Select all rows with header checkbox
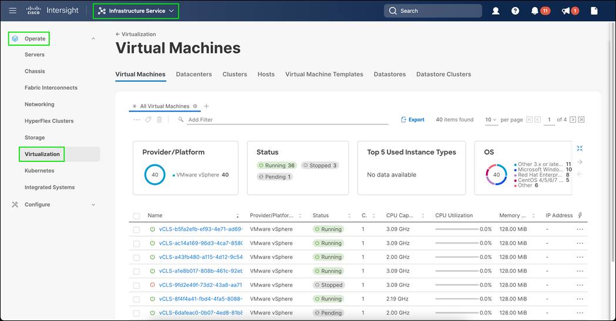The width and height of the screenshot is (616, 321). click(x=136, y=216)
